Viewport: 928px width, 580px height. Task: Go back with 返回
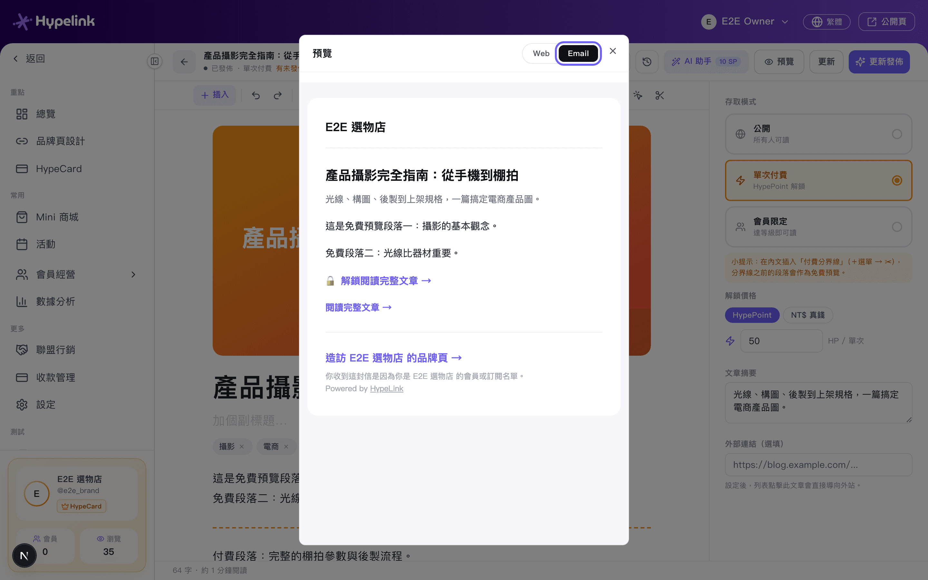click(x=29, y=59)
